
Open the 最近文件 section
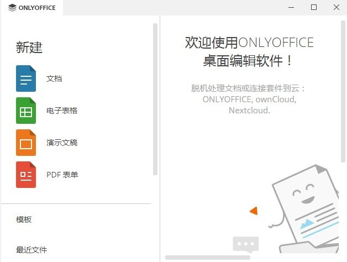(x=31, y=250)
